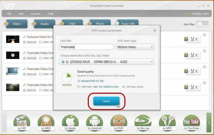This screenshot has width=214, height=135.
Task: Choose the to YouTube upload icon
Action: tap(191, 122)
